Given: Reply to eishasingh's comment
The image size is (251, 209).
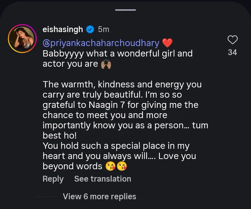Looking at the screenshot, I should (x=53, y=179).
